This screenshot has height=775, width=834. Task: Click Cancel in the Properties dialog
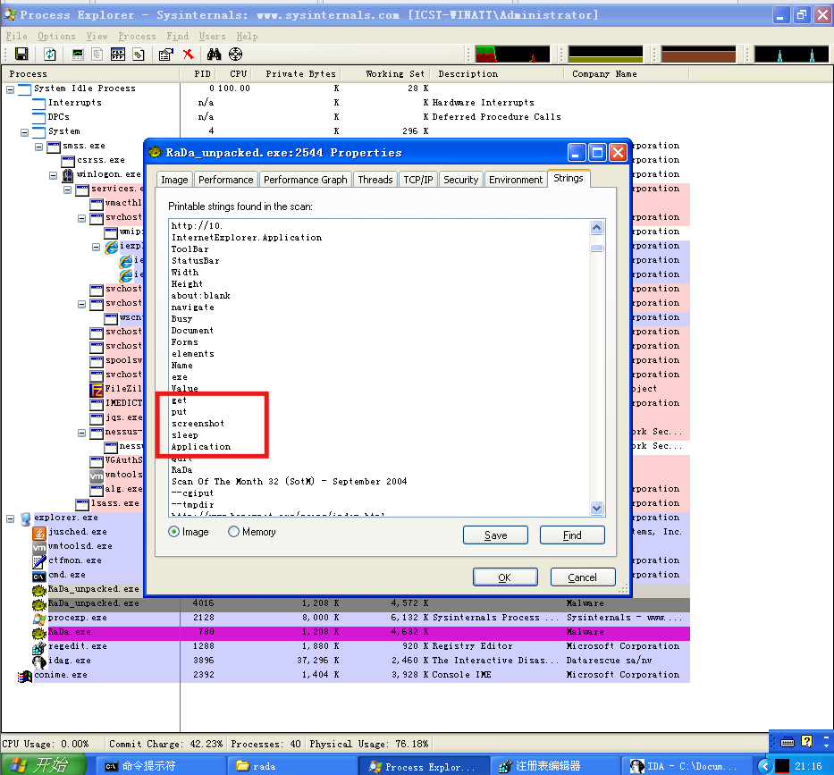click(x=583, y=577)
